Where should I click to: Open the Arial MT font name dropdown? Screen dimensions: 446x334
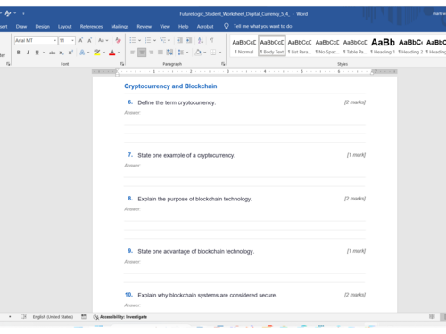coord(55,40)
